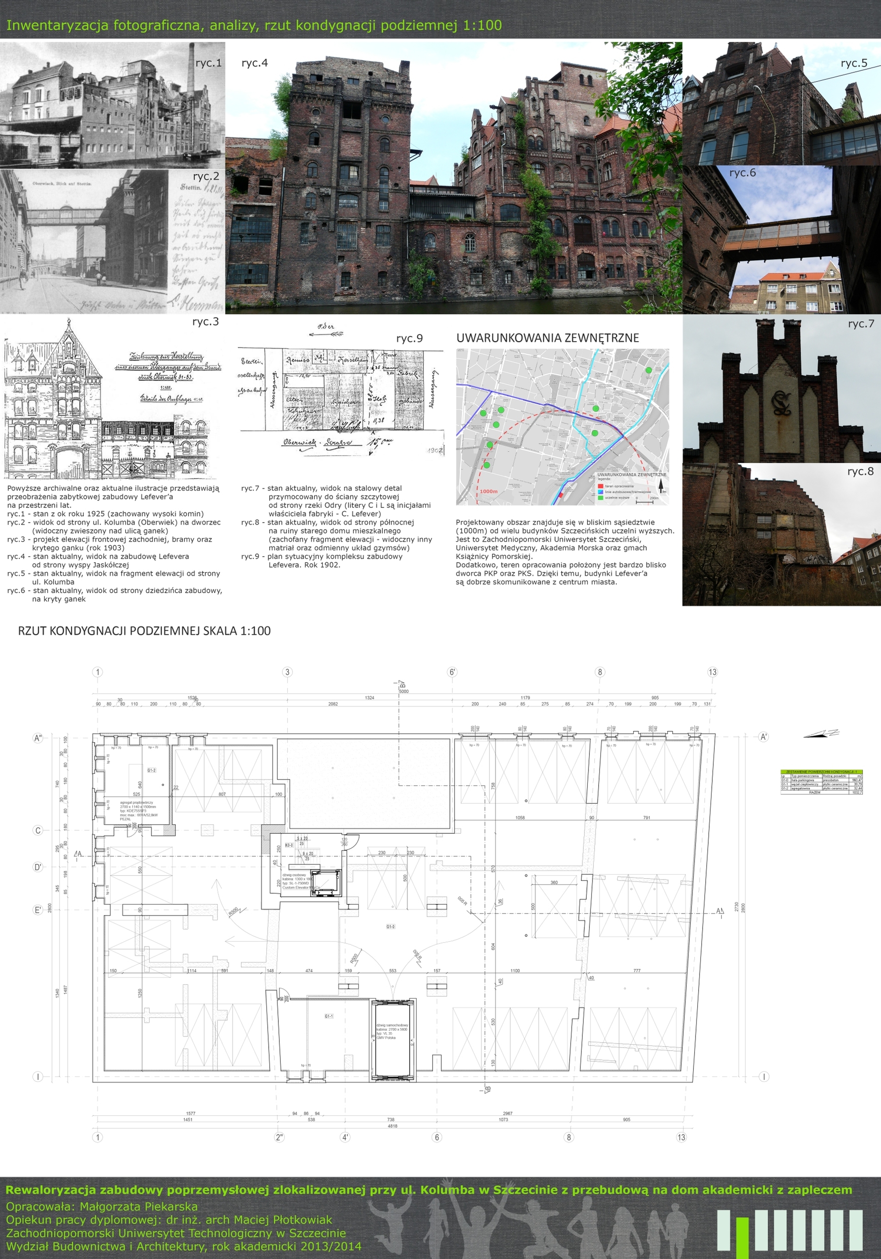The height and width of the screenshot is (1259, 881).
Task: Click 'Wydział Budownictwa i Architektury' footer line
Action: coord(184,1246)
